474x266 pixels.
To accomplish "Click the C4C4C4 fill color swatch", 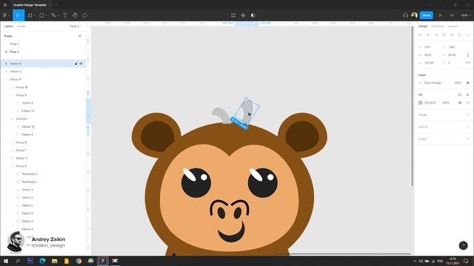I will [420, 103].
